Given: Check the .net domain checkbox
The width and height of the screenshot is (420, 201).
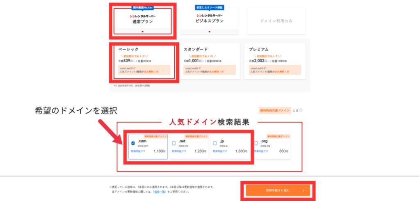Looking at the screenshot, I should pos(174,143).
